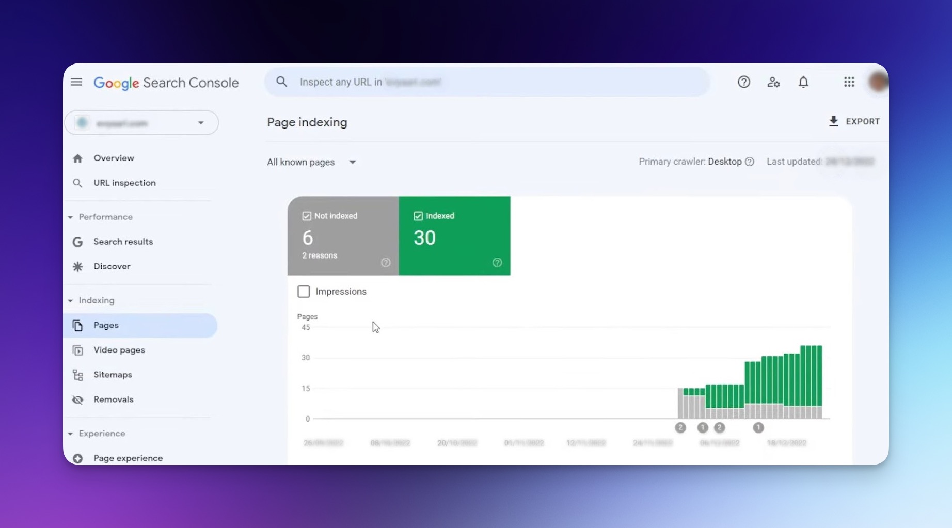Open the main navigation hamburger menu

(x=76, y=82)
